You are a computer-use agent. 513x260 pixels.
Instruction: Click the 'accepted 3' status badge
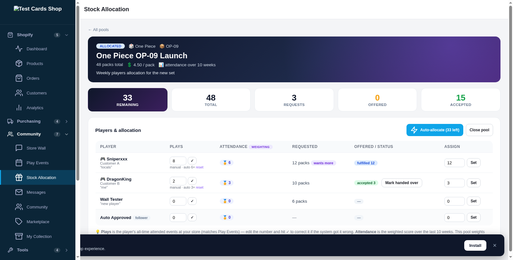click(366, 183)
